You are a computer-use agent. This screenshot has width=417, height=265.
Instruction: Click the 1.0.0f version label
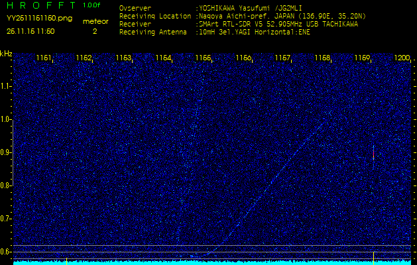point(92,5)
